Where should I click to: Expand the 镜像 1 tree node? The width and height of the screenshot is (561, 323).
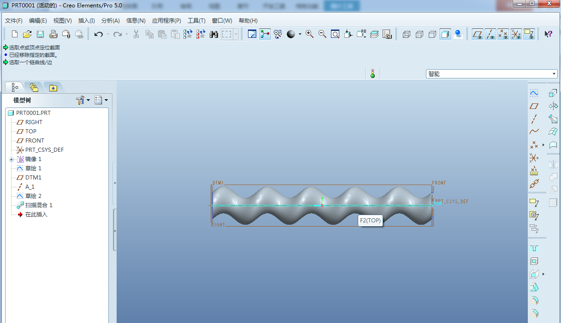[x=11, y=159]
